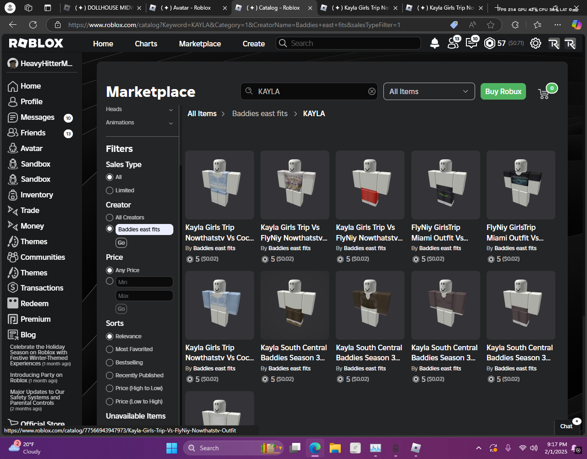Clear the KAYLA search text
This screenshot has height=459, width=587.
(371, 91)
